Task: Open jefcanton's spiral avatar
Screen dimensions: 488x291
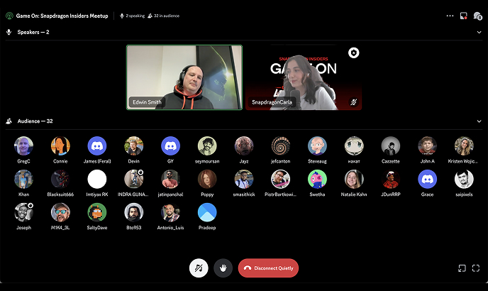Action: (281, 145)
